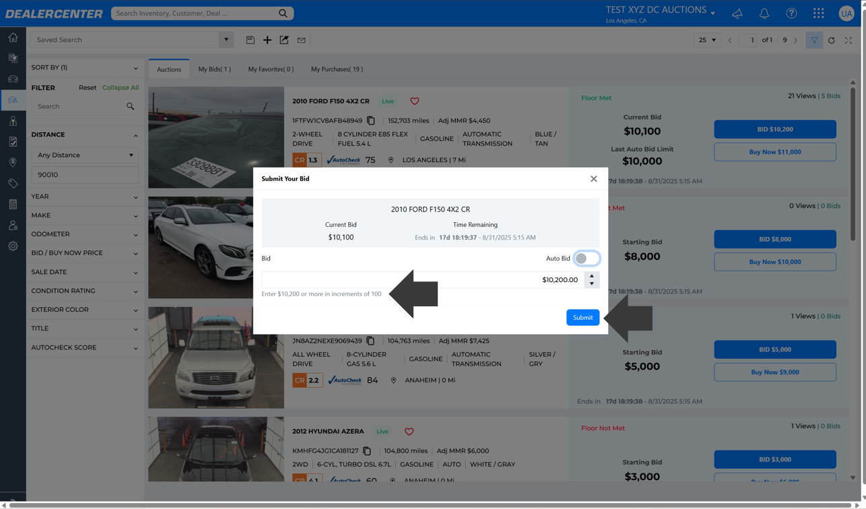Toggle the filter funnel icon
Image resolution: width=866 pixels, height=509 pixels.
coord(814,40)
